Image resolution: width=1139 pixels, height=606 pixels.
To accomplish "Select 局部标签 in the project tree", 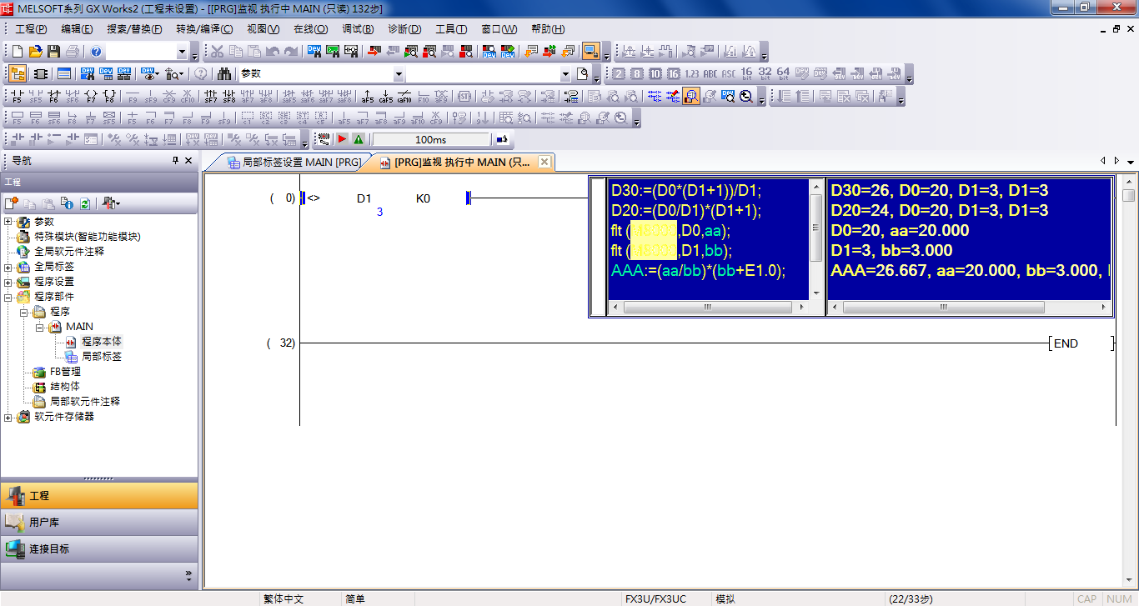I will click(x=102, y=356).
